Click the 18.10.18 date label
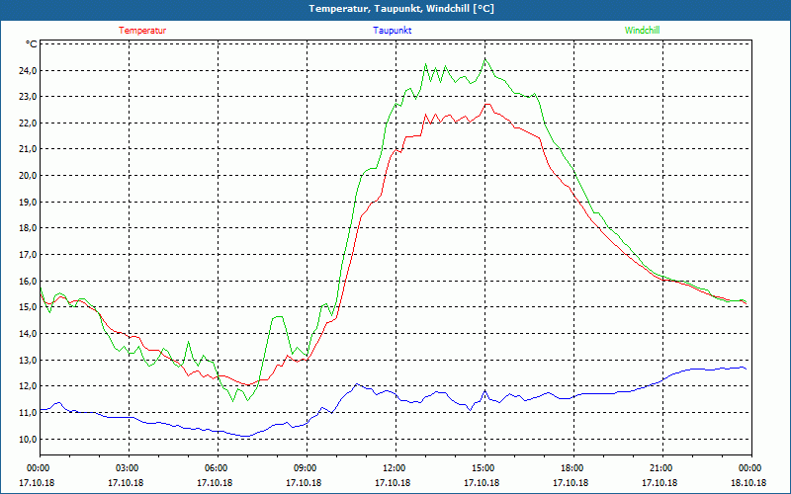 748,483
